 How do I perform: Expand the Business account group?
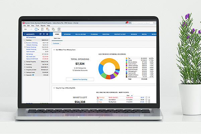(x=25, y=64)
